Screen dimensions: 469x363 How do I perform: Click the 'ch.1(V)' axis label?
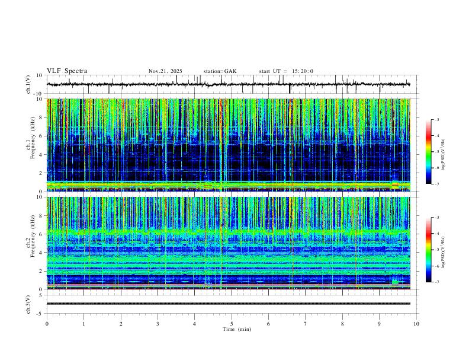tap(28, 84)
